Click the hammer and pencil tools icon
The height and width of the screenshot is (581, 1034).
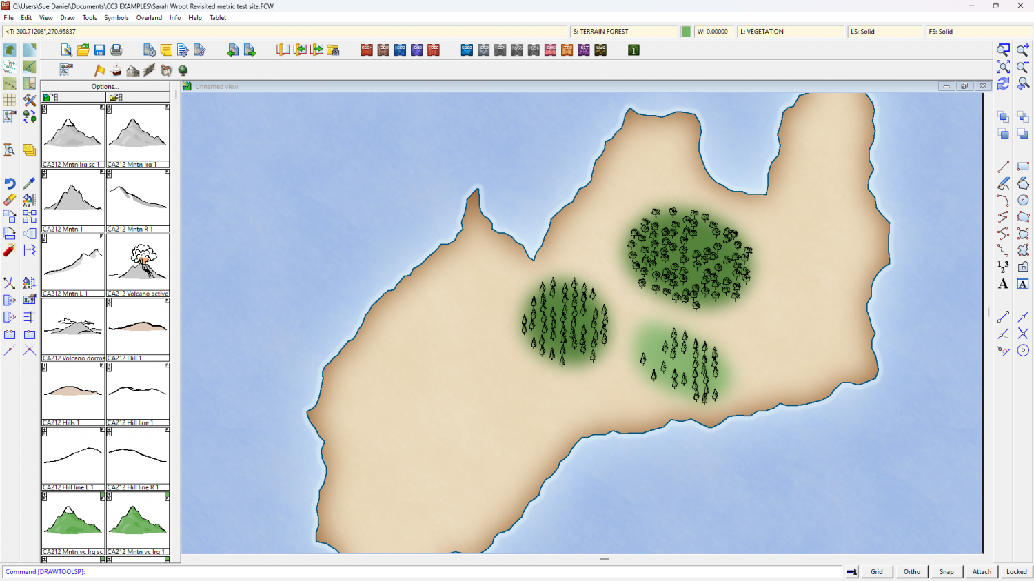coord(29,101)
